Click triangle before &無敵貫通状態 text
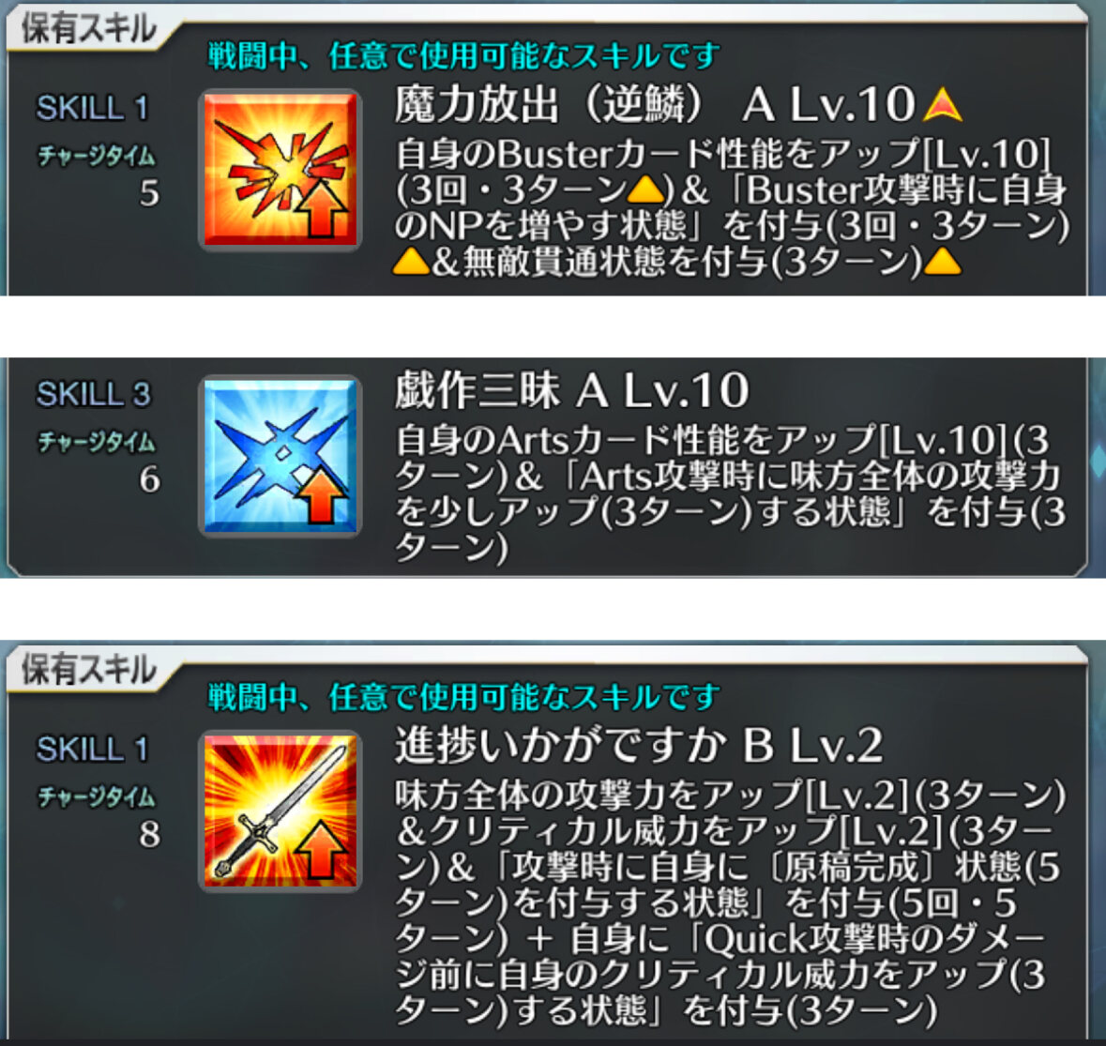Viewport: 1106px width, 1046px height. point(411,262)
